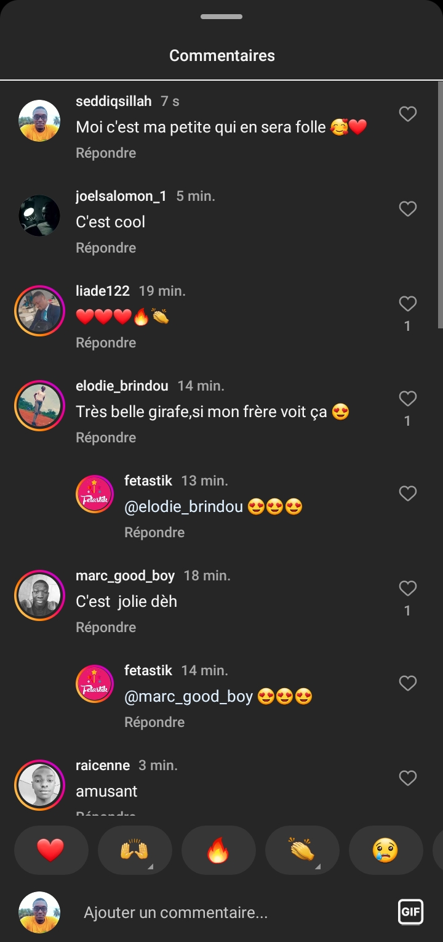
Task: Send the fire emoji quick reaction
Action: coord(218,850)
